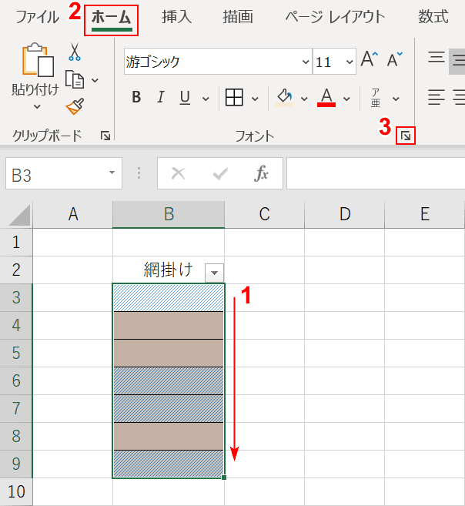Viewport: 465px width, 506px height.
Task: Click the Paste clipboard icon
Action: 38,60
